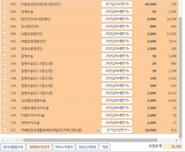Expand payment term dropdown for 062 암진단II
Viewport: 185px width, 152px height.
coord(116,19)
